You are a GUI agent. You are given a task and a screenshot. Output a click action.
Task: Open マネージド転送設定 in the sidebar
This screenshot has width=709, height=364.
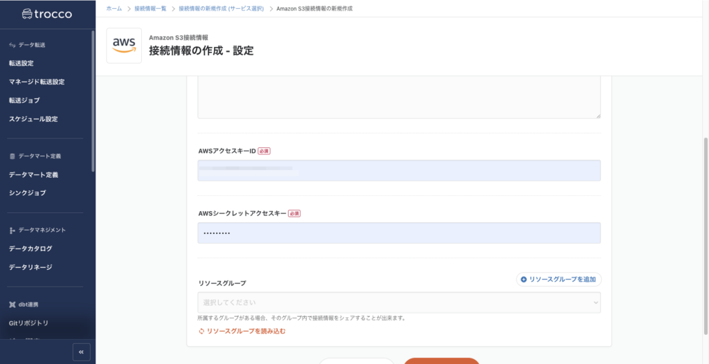point(37,82)
